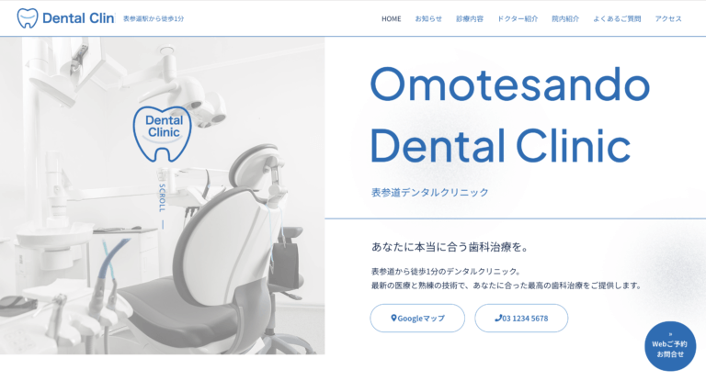Click the map pin icon on Googleマップ button
Viewport: 706px width, 381px height.
click(393, 318)
